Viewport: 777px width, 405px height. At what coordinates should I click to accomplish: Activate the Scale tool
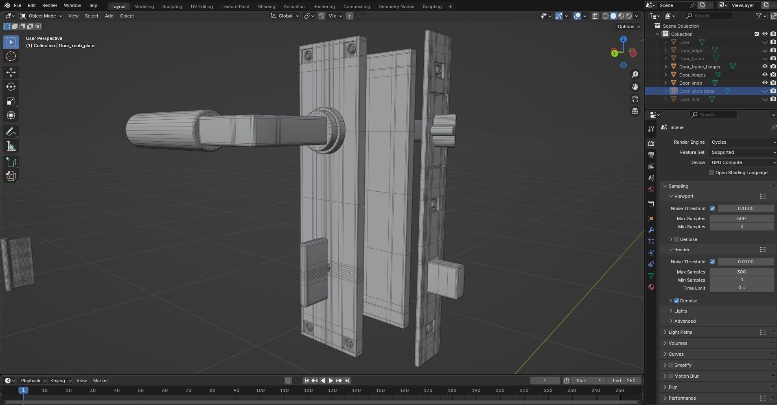point(11,101)
